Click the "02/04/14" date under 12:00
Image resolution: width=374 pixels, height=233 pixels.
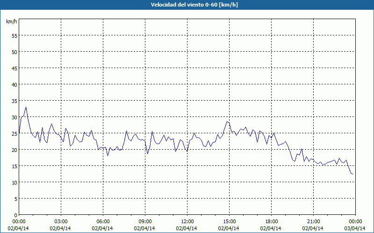187,228
